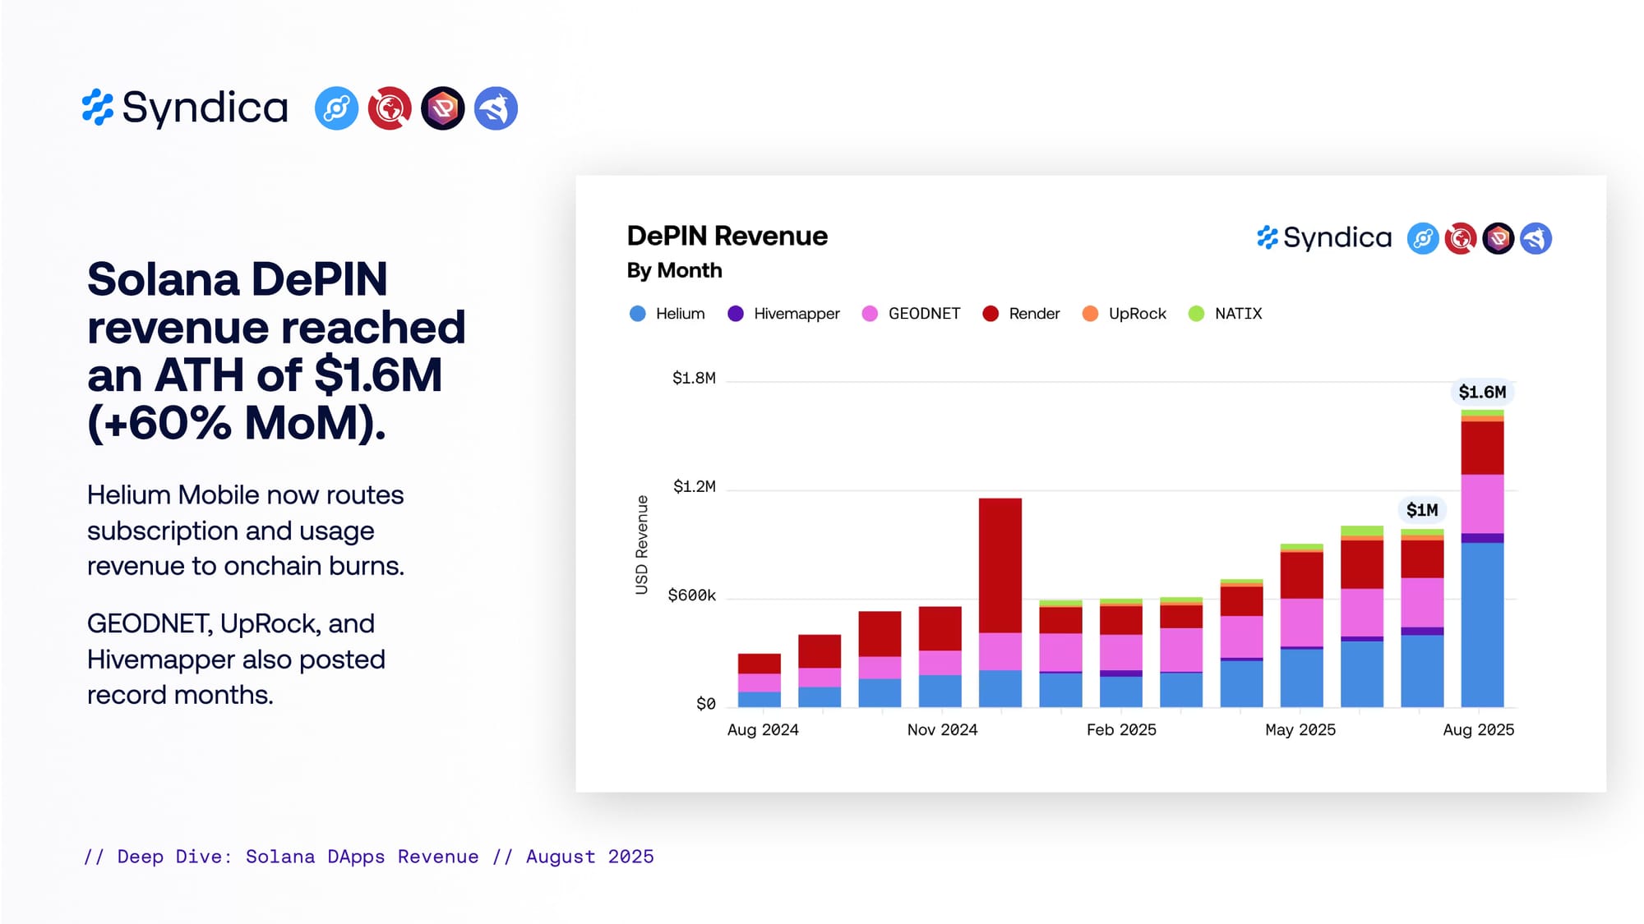Click the small bird icon in the chart card
The height and width of the screenshot is (924, 1644).
point(1535,239)
